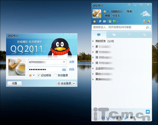Open the colorful skin changer icon

pyautogui.click(x=149, y=22)
